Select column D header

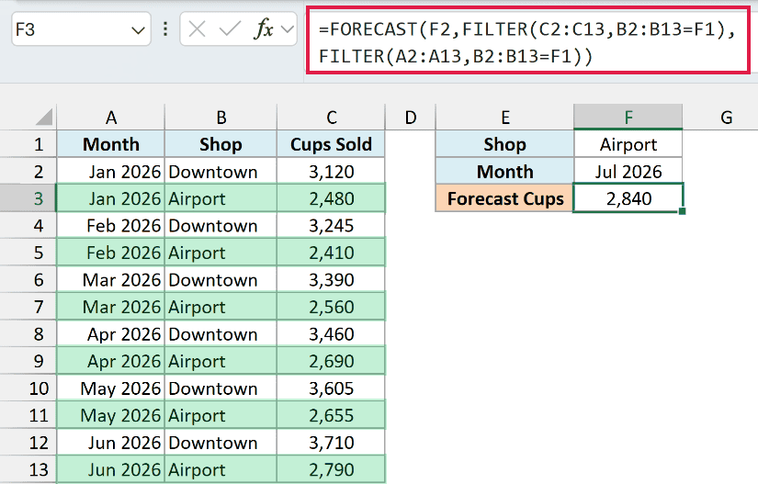[x=411, y=118]
